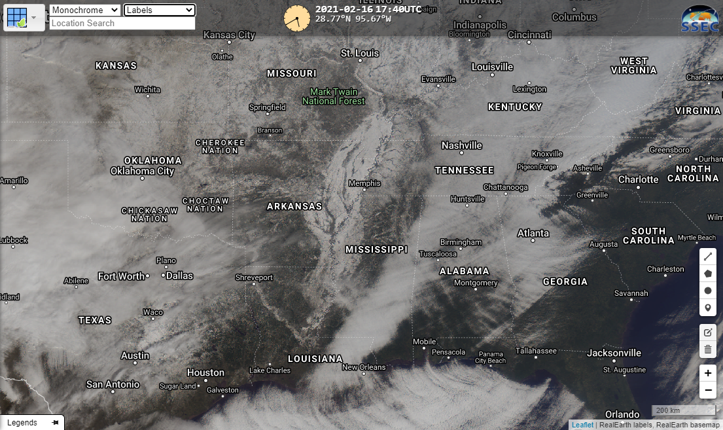Open the layers grid icon
Image resolution: width=723 pixels, height=430 pixels.
coord(17,18)
